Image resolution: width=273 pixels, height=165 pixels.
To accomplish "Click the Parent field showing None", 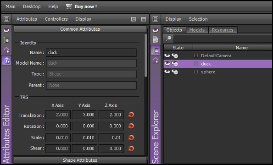I will click(91, 85).
